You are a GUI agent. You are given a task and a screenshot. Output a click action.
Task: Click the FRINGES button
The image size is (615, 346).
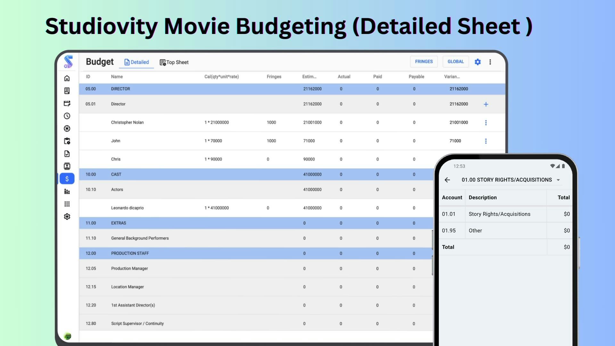click(424, 61)
